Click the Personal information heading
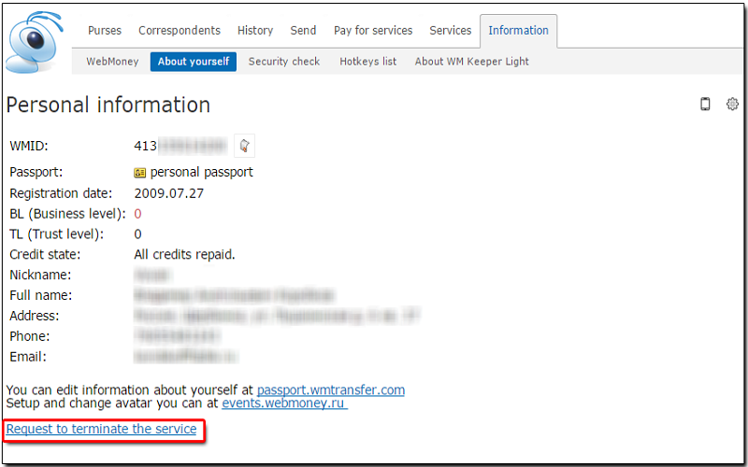 point(108,105)
